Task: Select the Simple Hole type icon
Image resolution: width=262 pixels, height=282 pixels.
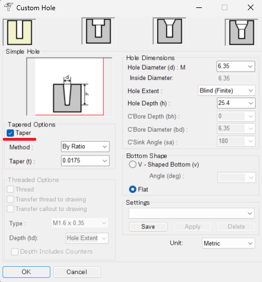Action: [19, 32]
